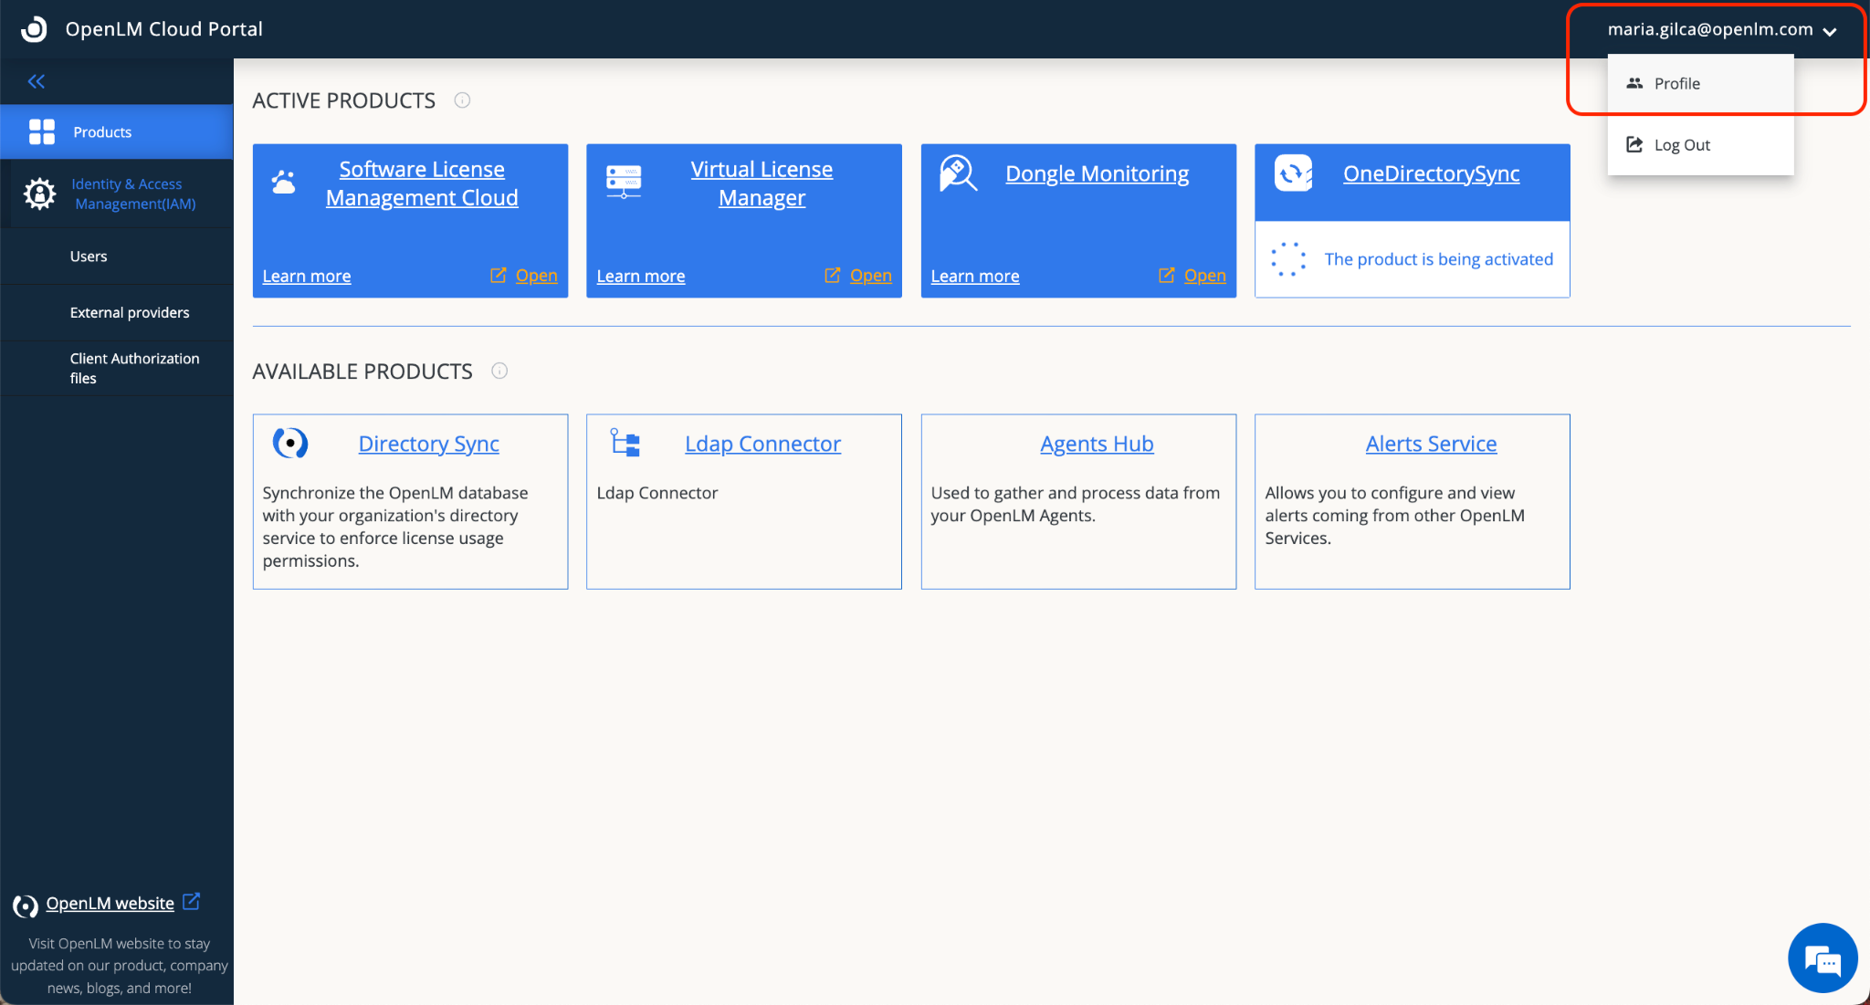Click the Directory Sync product icon
Screen dimensions: 1870x1005
(x=290, y=444)
